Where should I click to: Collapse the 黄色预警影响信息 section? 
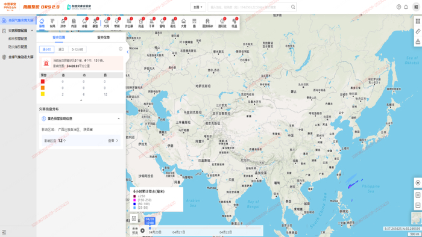click(119, 118)
